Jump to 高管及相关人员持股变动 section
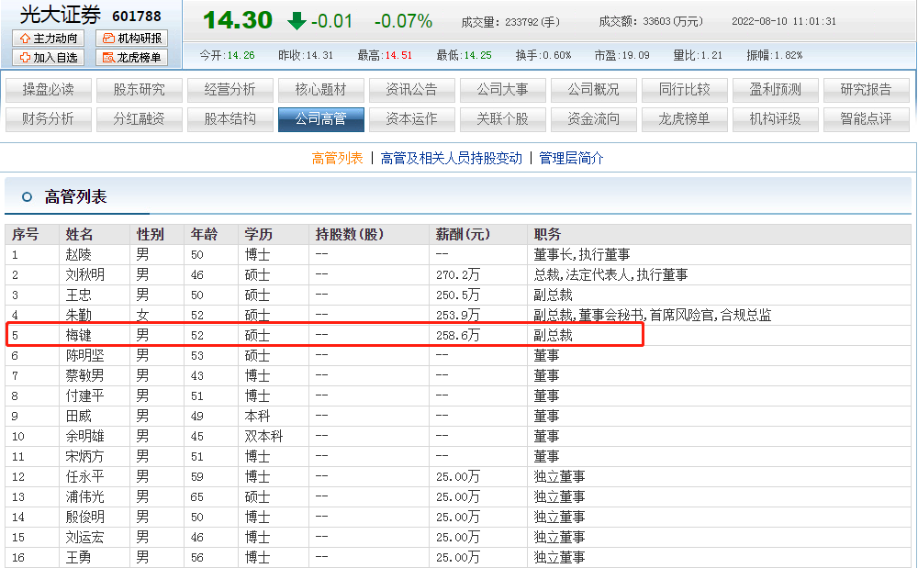 pyautogui.click(x=452, y=159)
